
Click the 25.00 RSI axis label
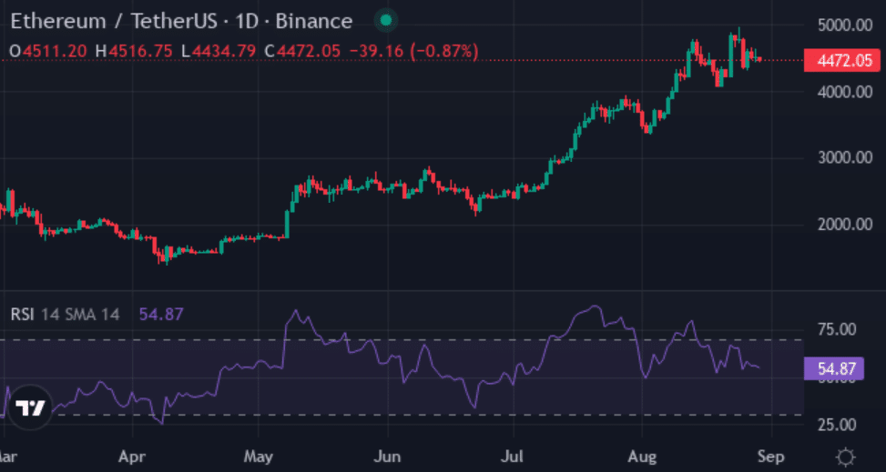click(838, 425)
